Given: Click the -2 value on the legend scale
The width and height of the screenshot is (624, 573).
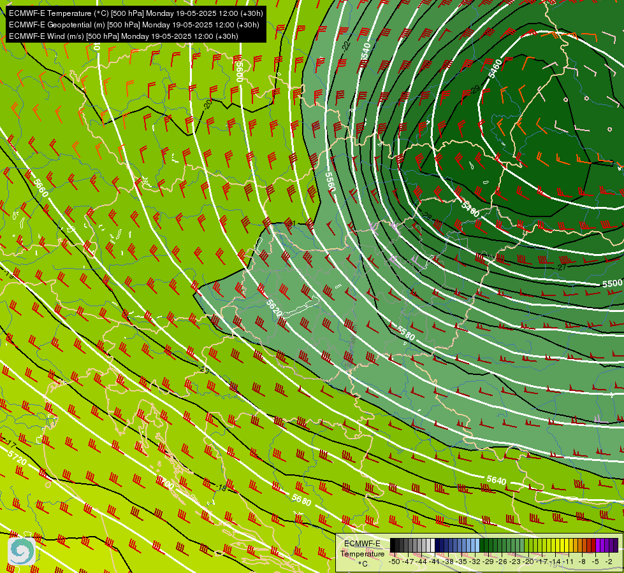Looking at the screenshot, I should [609, 562].
